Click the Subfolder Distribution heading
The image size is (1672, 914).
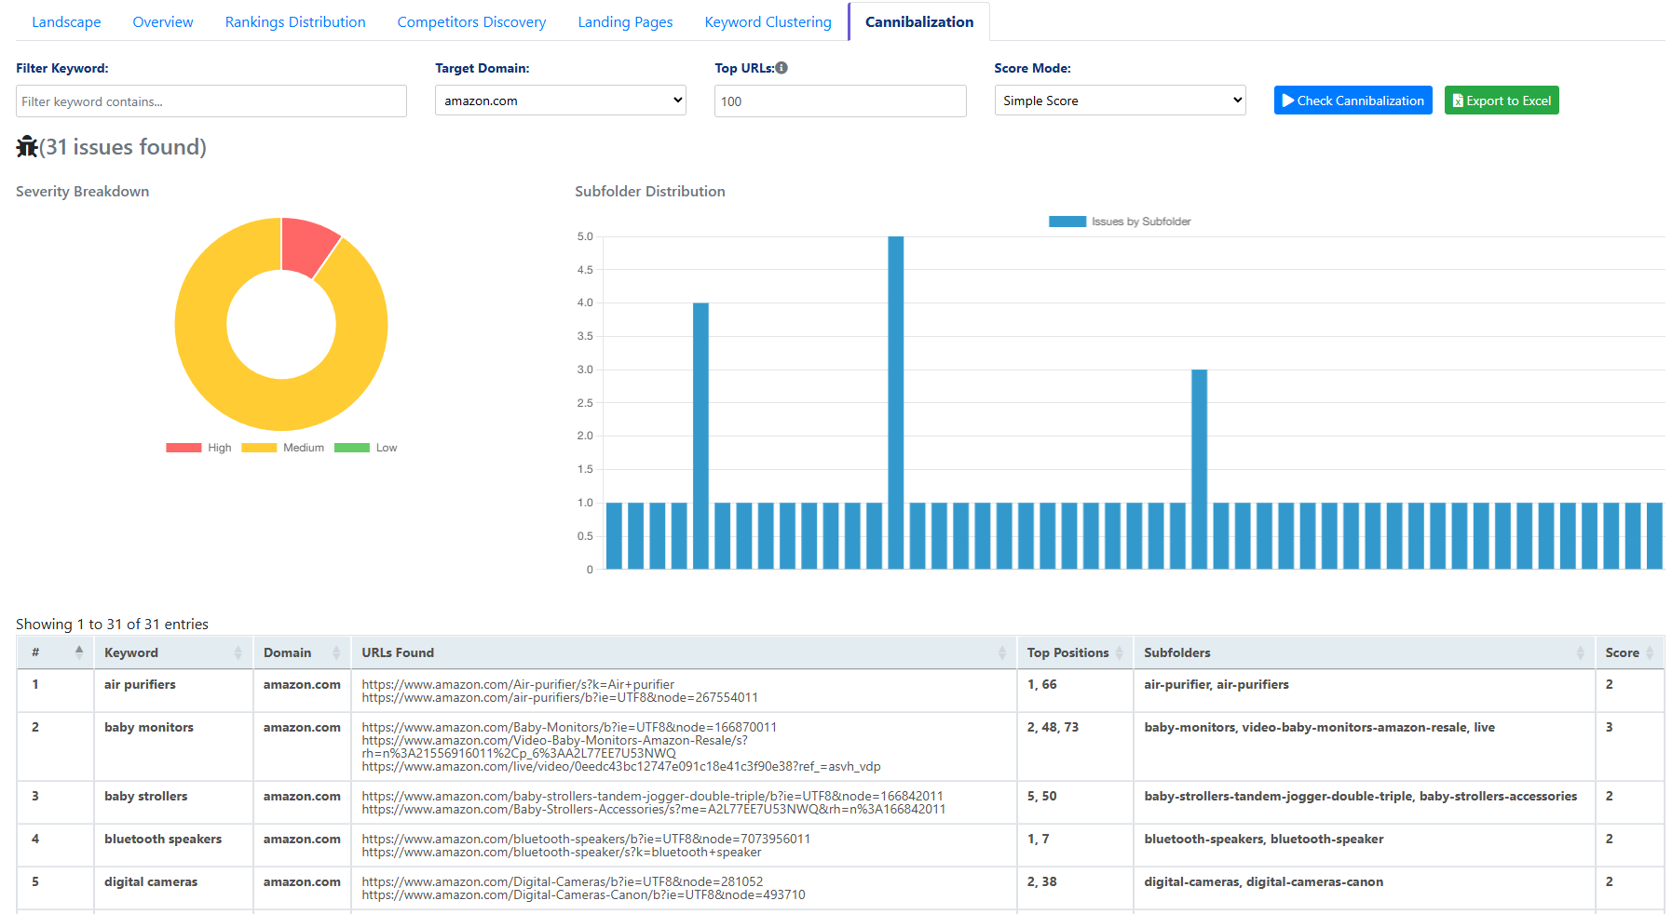(650, 191)
